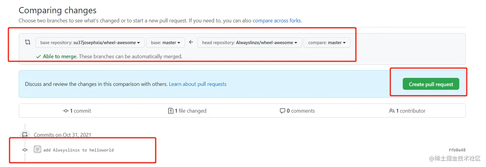This screenshot has height=167, width=486.
Task: Click the compare icon beside base repository
Action: (x=28, y=42)
